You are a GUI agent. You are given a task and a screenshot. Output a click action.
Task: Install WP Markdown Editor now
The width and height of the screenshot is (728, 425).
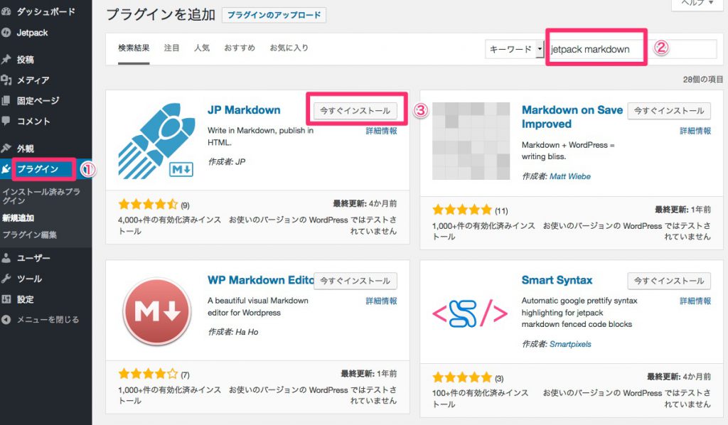coord(355,281)
